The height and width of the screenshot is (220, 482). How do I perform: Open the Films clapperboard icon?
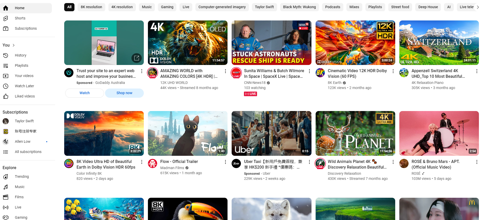click(6, 197)
